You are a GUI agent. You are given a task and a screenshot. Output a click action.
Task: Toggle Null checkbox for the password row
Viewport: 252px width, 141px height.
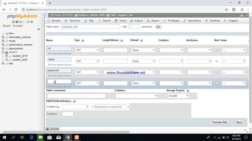click(x=217, y=72)
